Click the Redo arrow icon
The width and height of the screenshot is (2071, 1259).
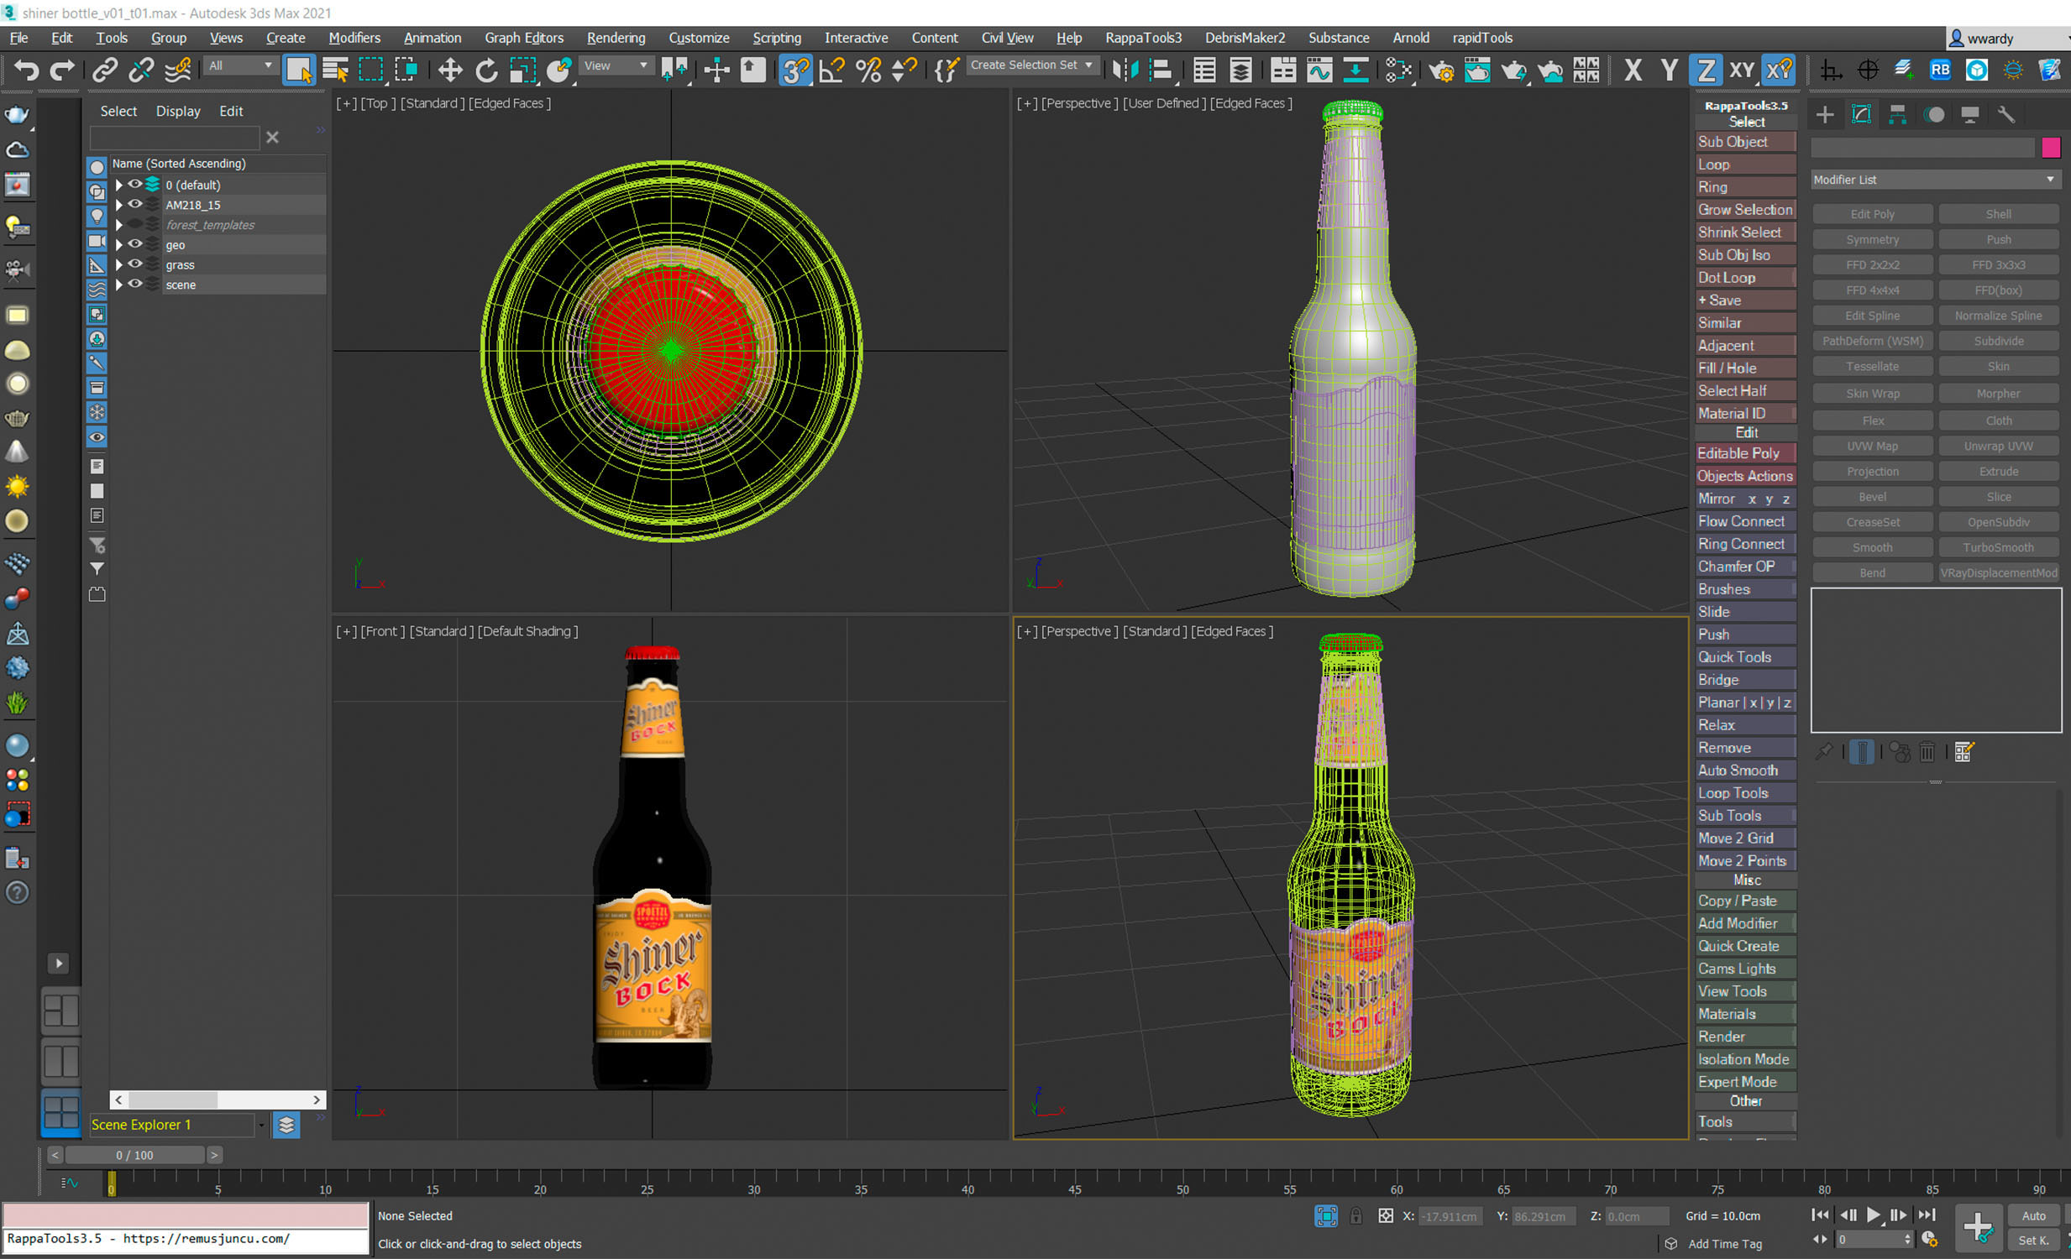62,70
